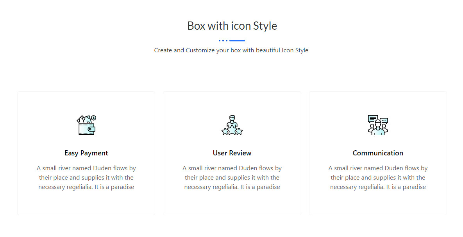Viewport: 463px width, 237px height.
Task: Click the user with stars review icon
Action: (232, 125)
